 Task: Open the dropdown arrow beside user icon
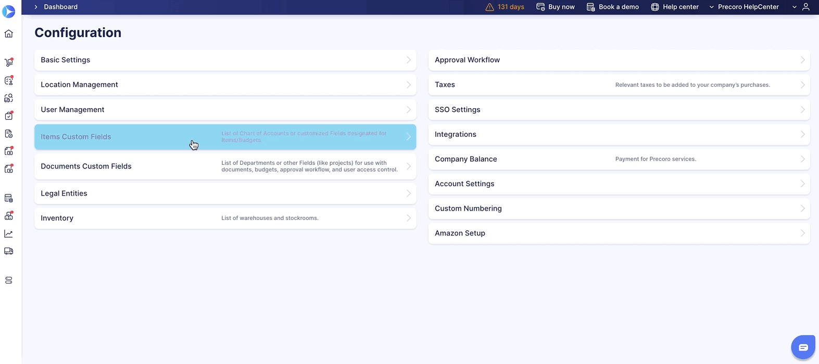pyautogui.click(x=795, y=7)
